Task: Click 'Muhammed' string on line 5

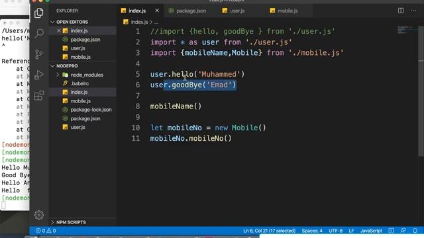Action: tap(219, 74)
